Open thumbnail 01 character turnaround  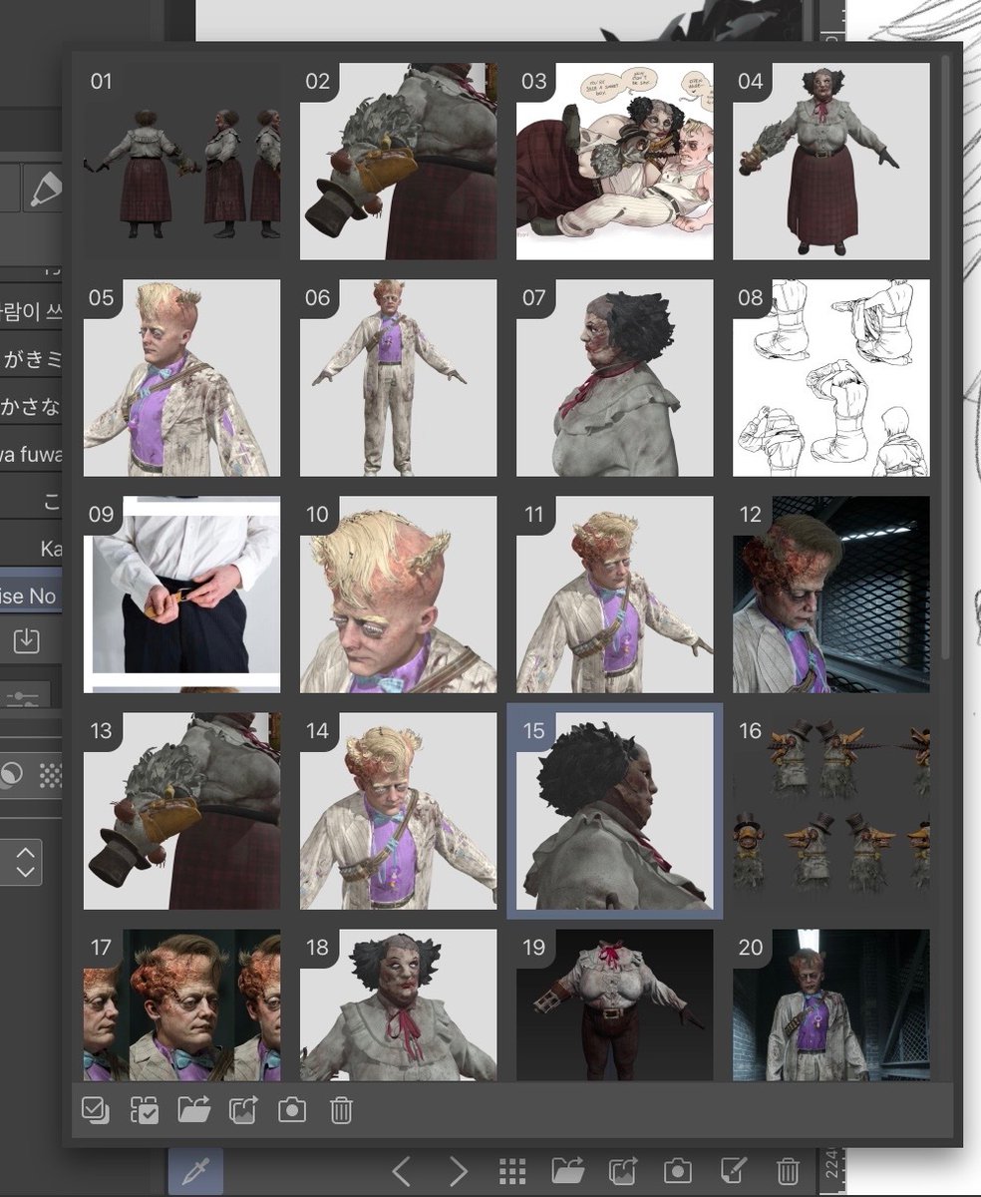(x=181, y=162)
